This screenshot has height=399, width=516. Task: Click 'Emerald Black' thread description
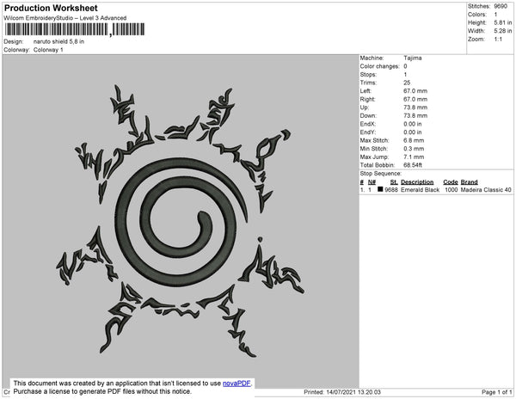coord(421,190)
